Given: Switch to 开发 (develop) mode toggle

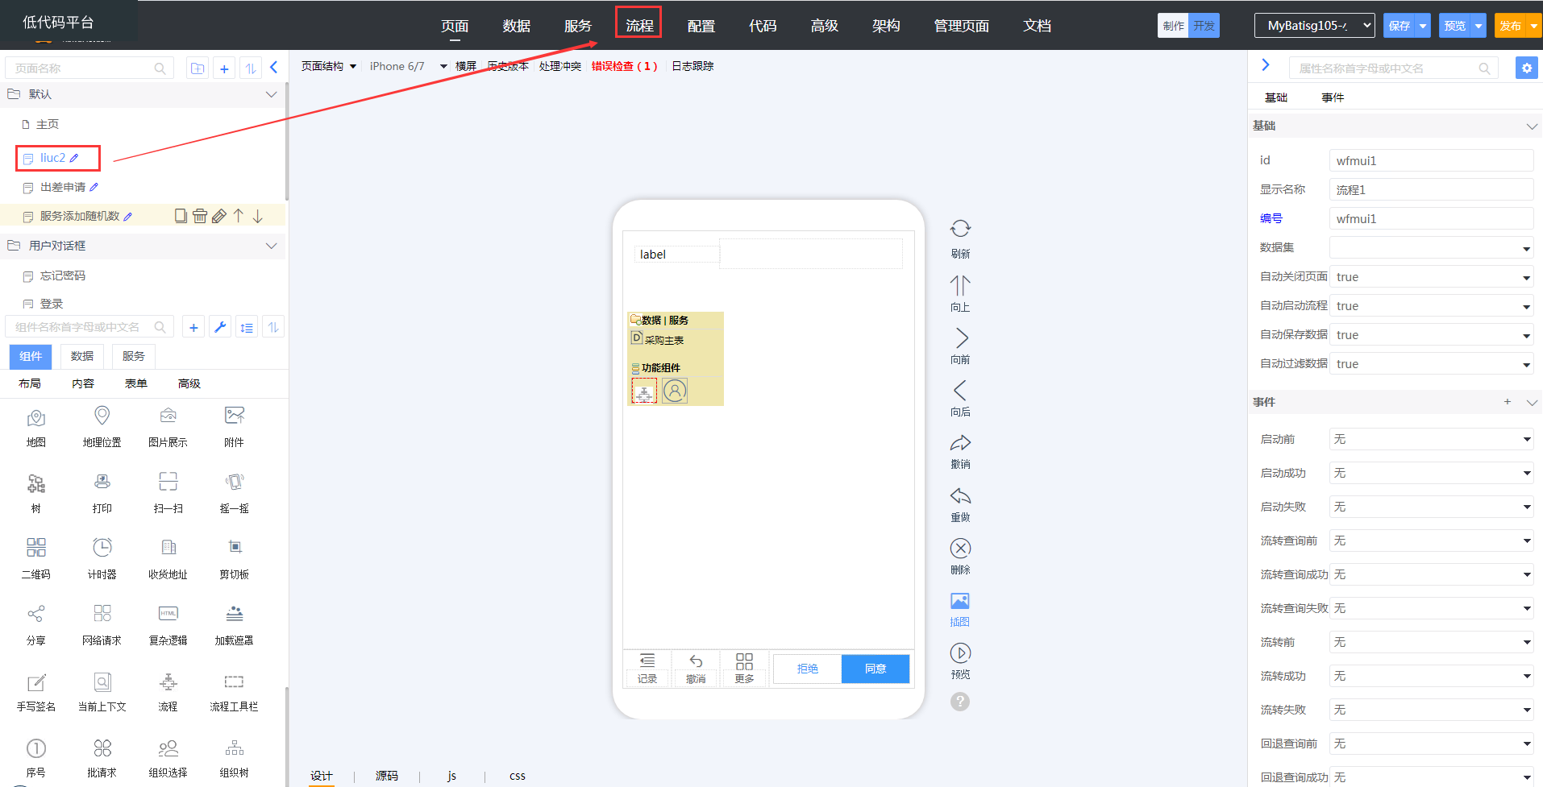Looking at the screenshot, I should [1204, 26].
